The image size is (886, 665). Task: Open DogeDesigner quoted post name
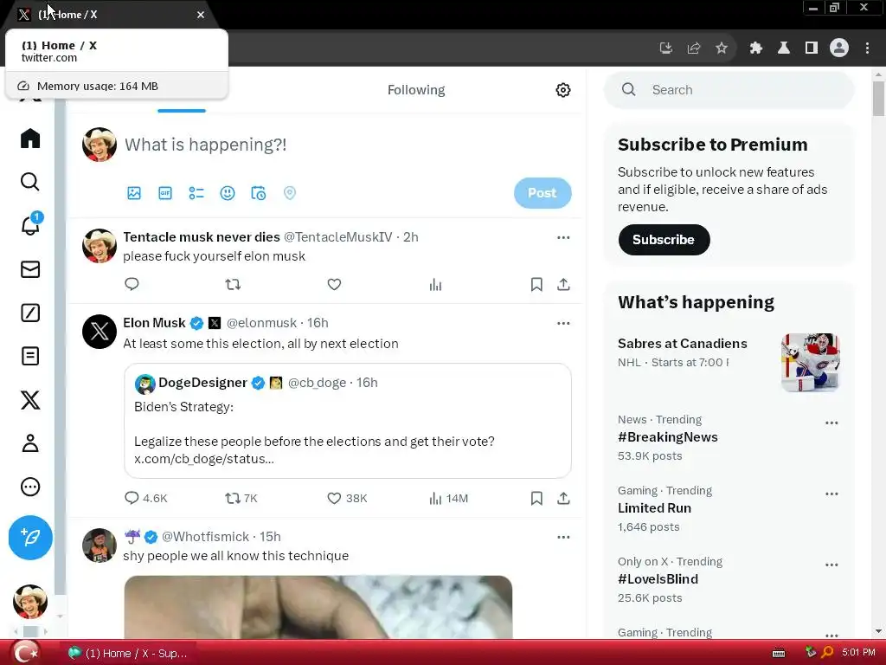[x=202, y=383]
